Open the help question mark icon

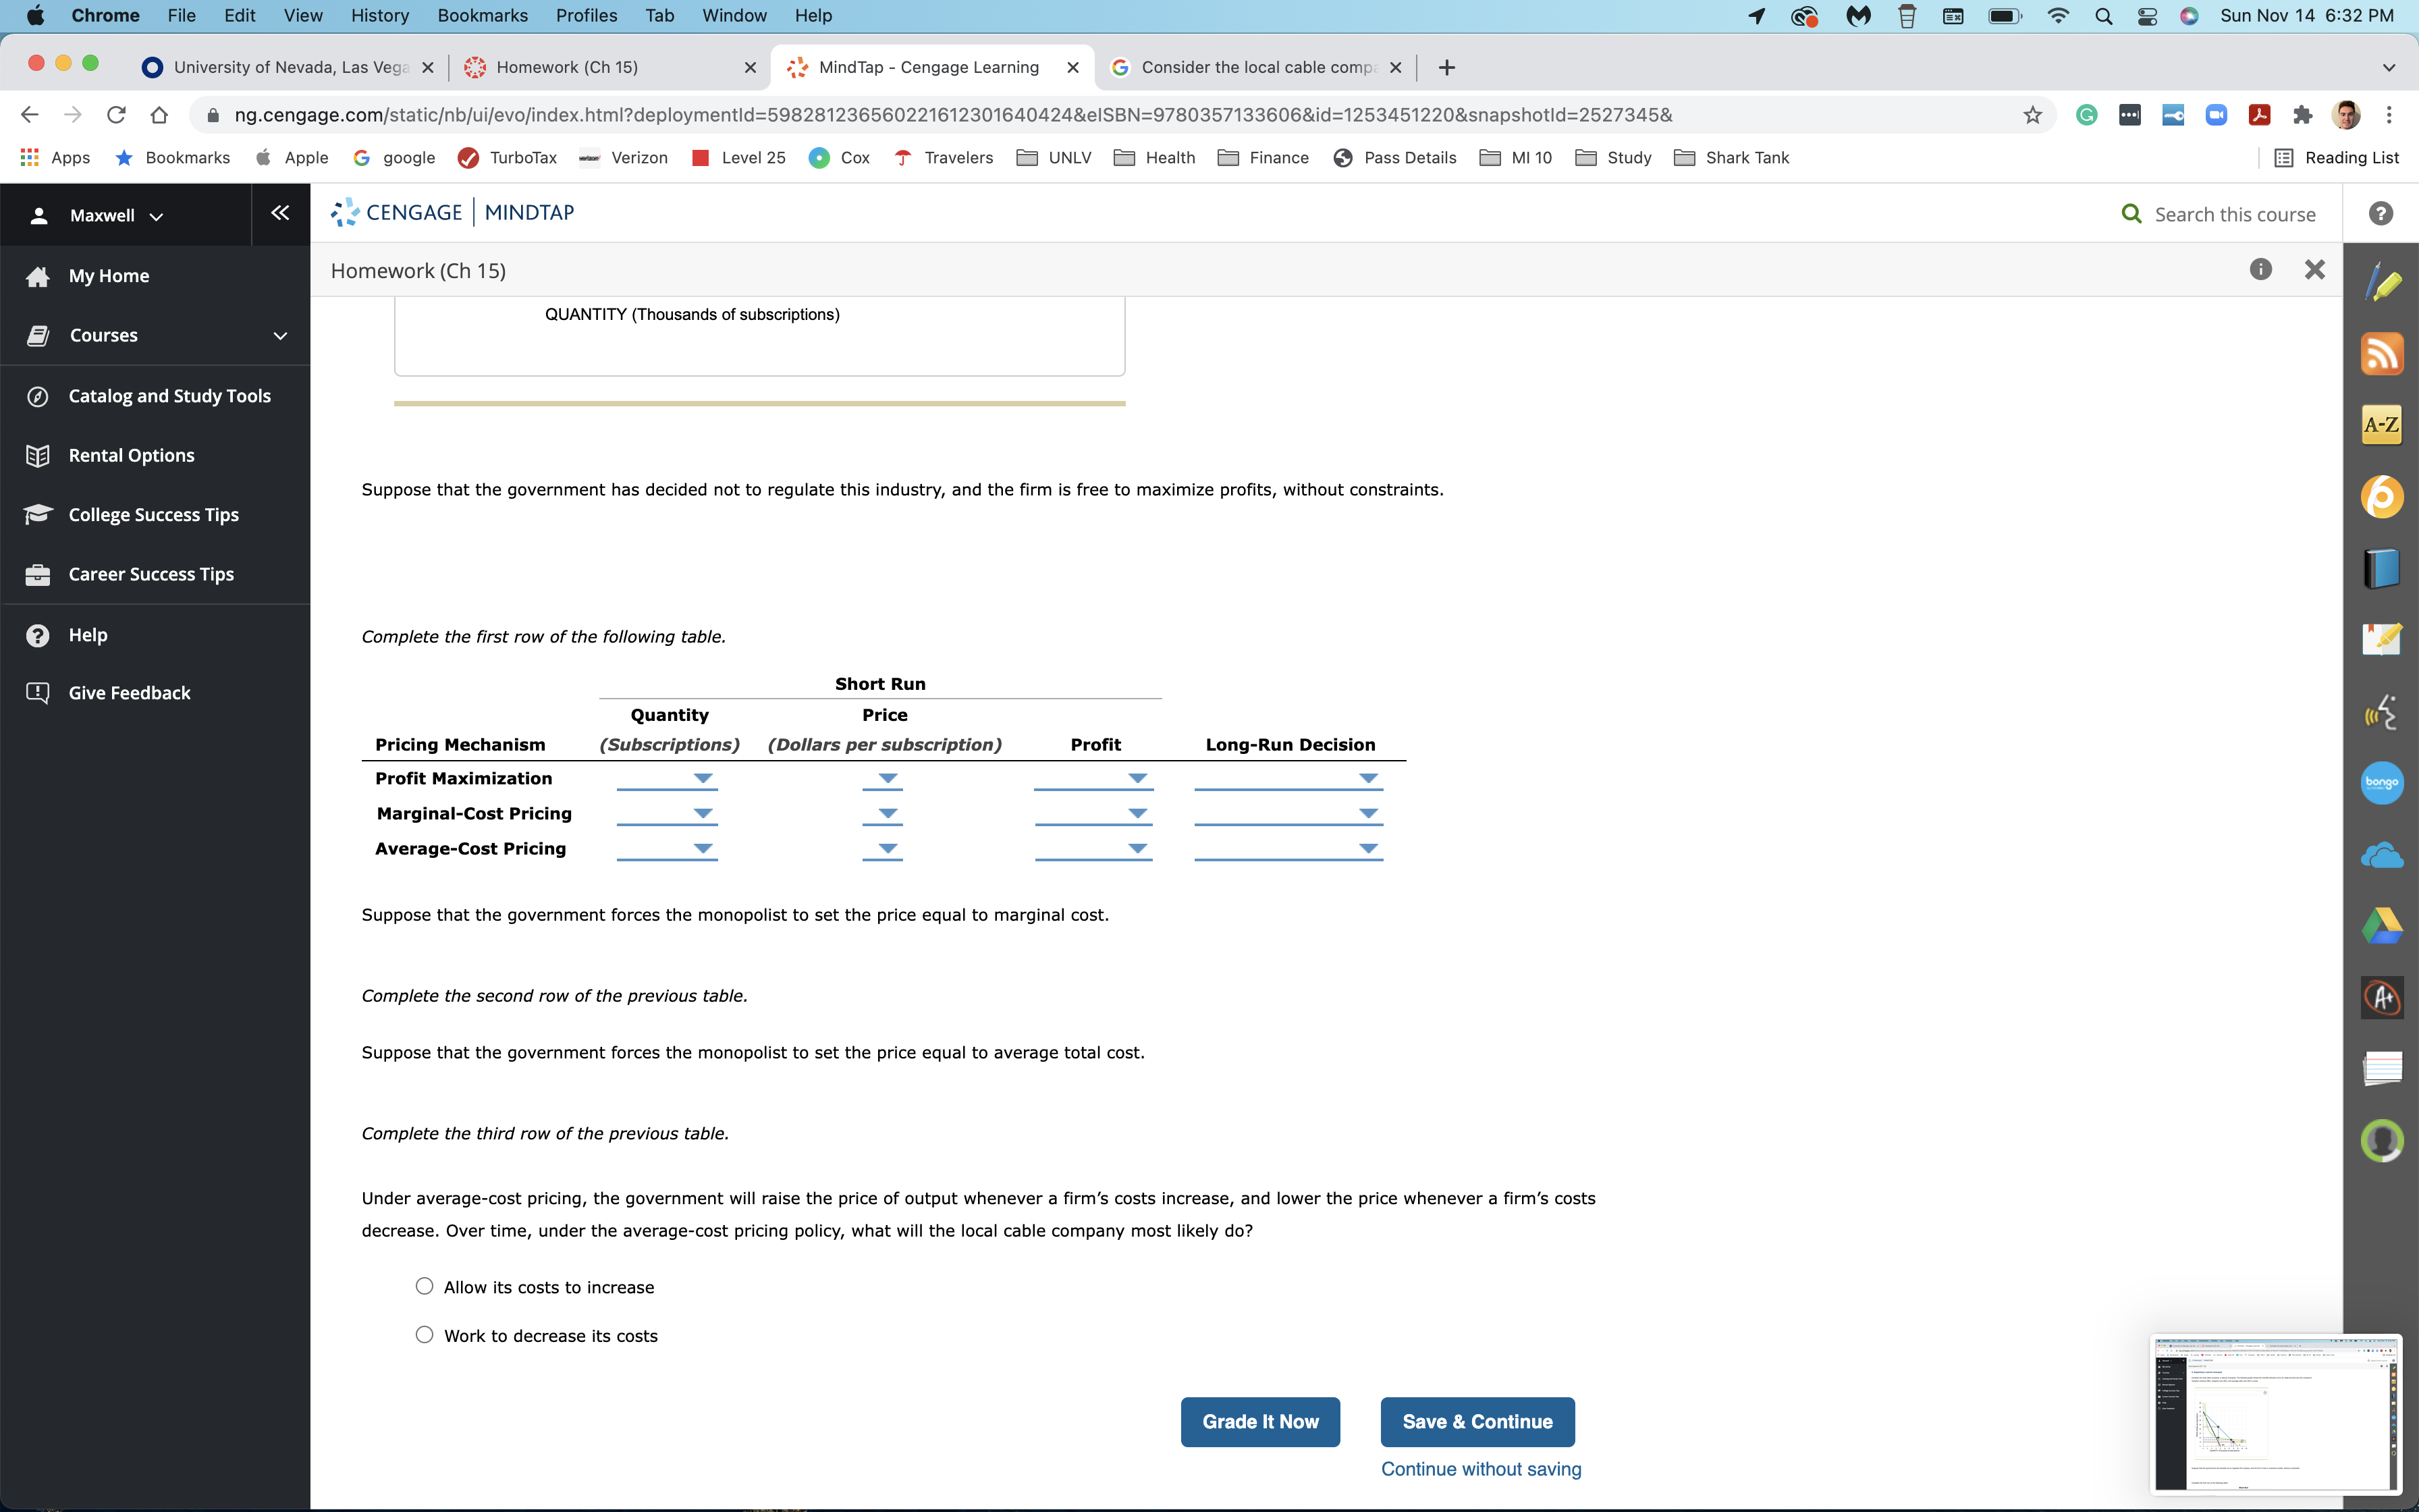(x=2380, y=214)
